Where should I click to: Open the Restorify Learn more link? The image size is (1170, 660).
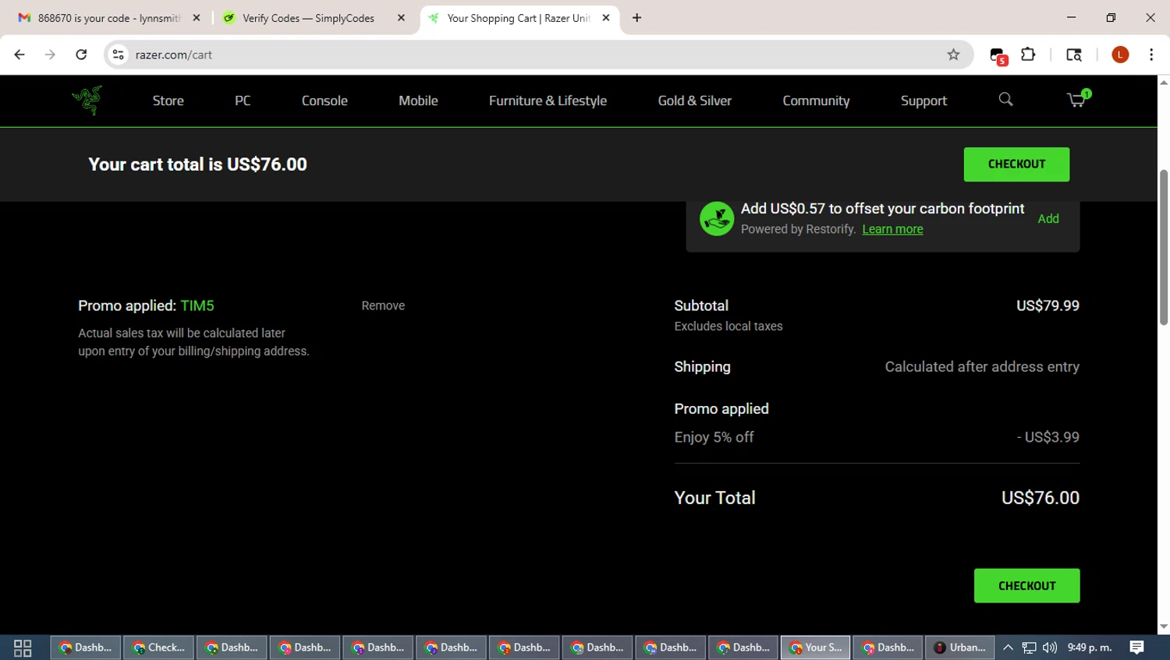click(892, 229)
